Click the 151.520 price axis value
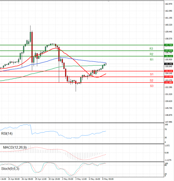The image size is (174, 181). tap(168, 94)
